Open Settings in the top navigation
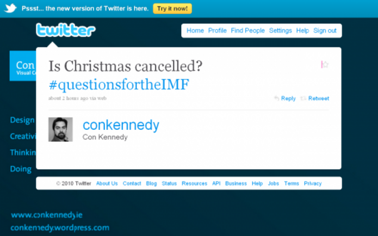 281,31
